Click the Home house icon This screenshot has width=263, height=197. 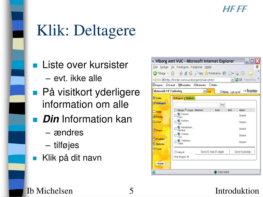[191, 73]
